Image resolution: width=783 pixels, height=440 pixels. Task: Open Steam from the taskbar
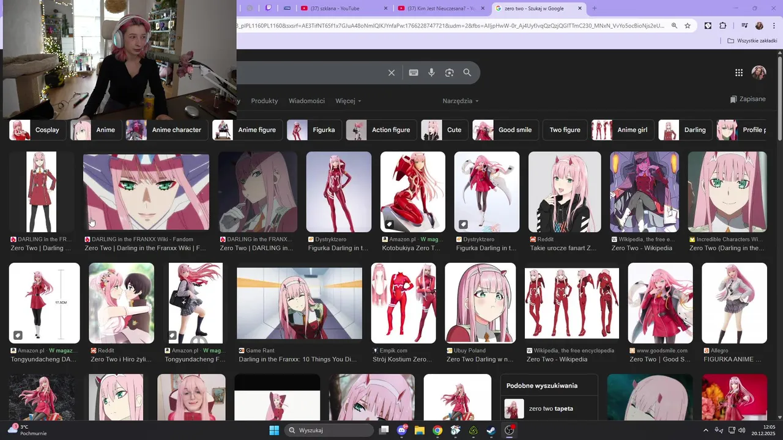491,430
